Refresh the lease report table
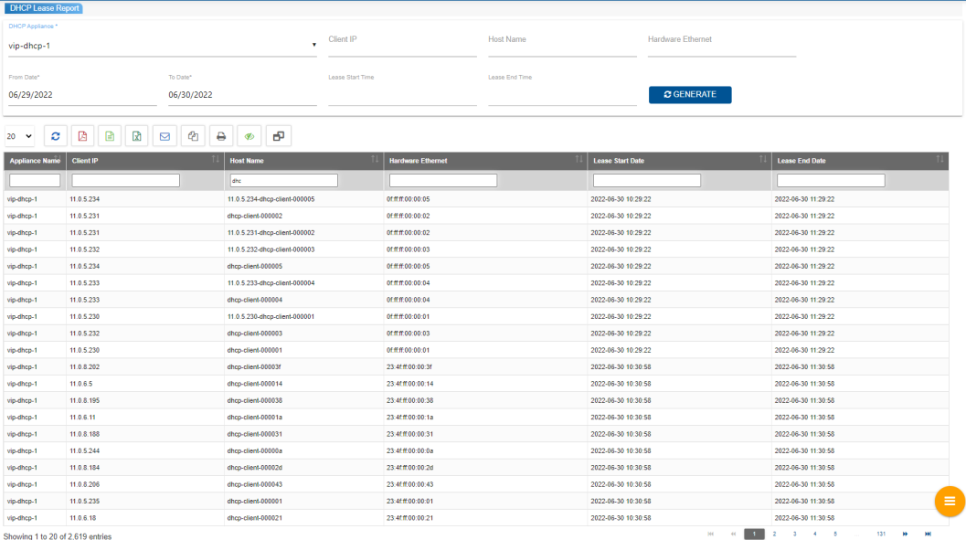This screenshot has width=966, height=540. pos(56,136)
